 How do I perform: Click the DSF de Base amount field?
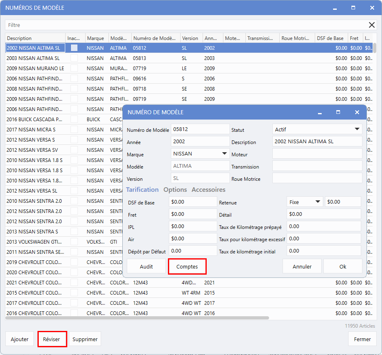(193, 202)
